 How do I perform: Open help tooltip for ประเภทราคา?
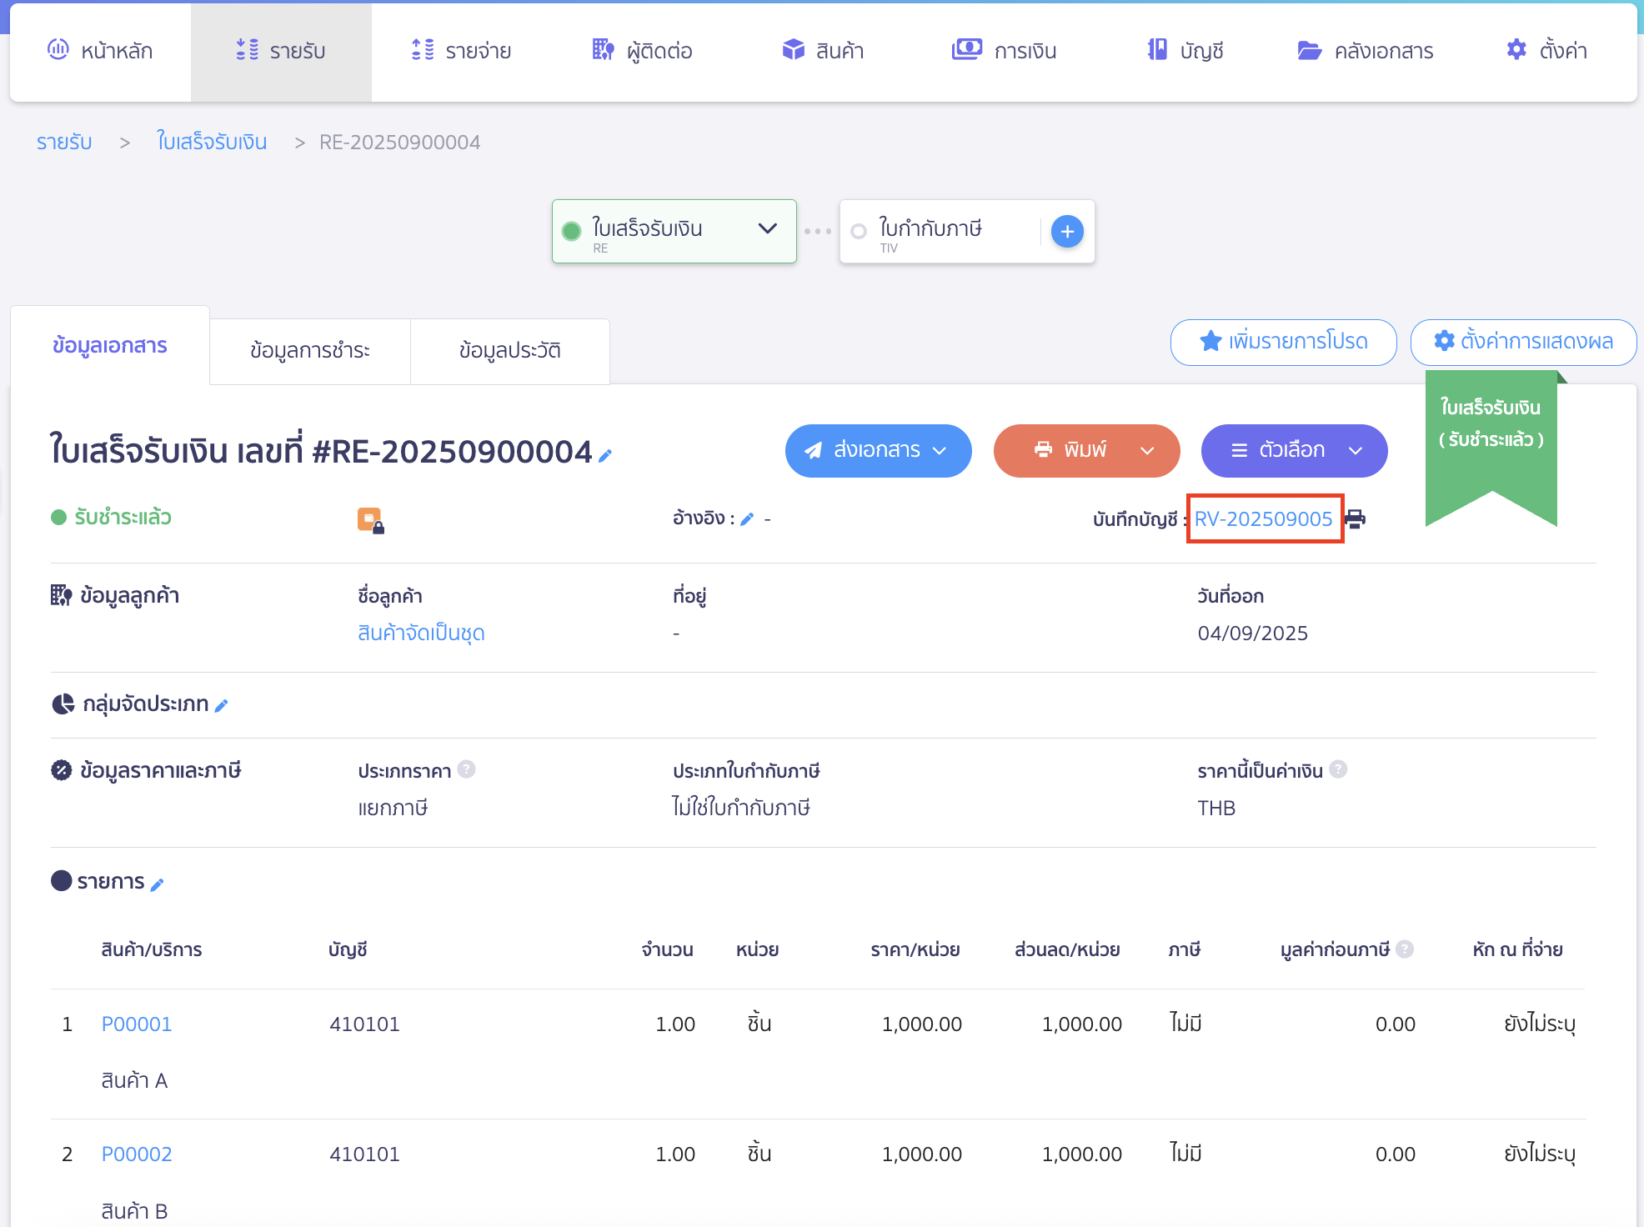pos(467,769)
